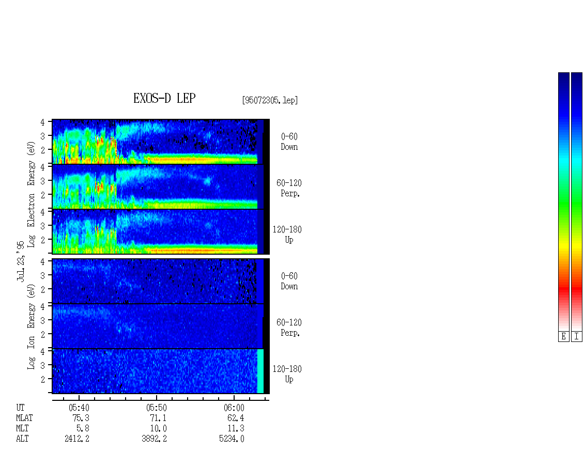584x452 pixels.
Task: Click the 60-120 Perp. label beside electron panels
Action: [x=289, y=188]
